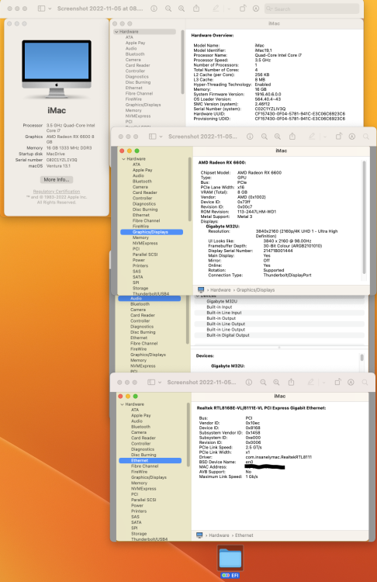377x582 pixels.
Task: Click Built-in Line Input in the audio devices list
Action: (224, 313)
